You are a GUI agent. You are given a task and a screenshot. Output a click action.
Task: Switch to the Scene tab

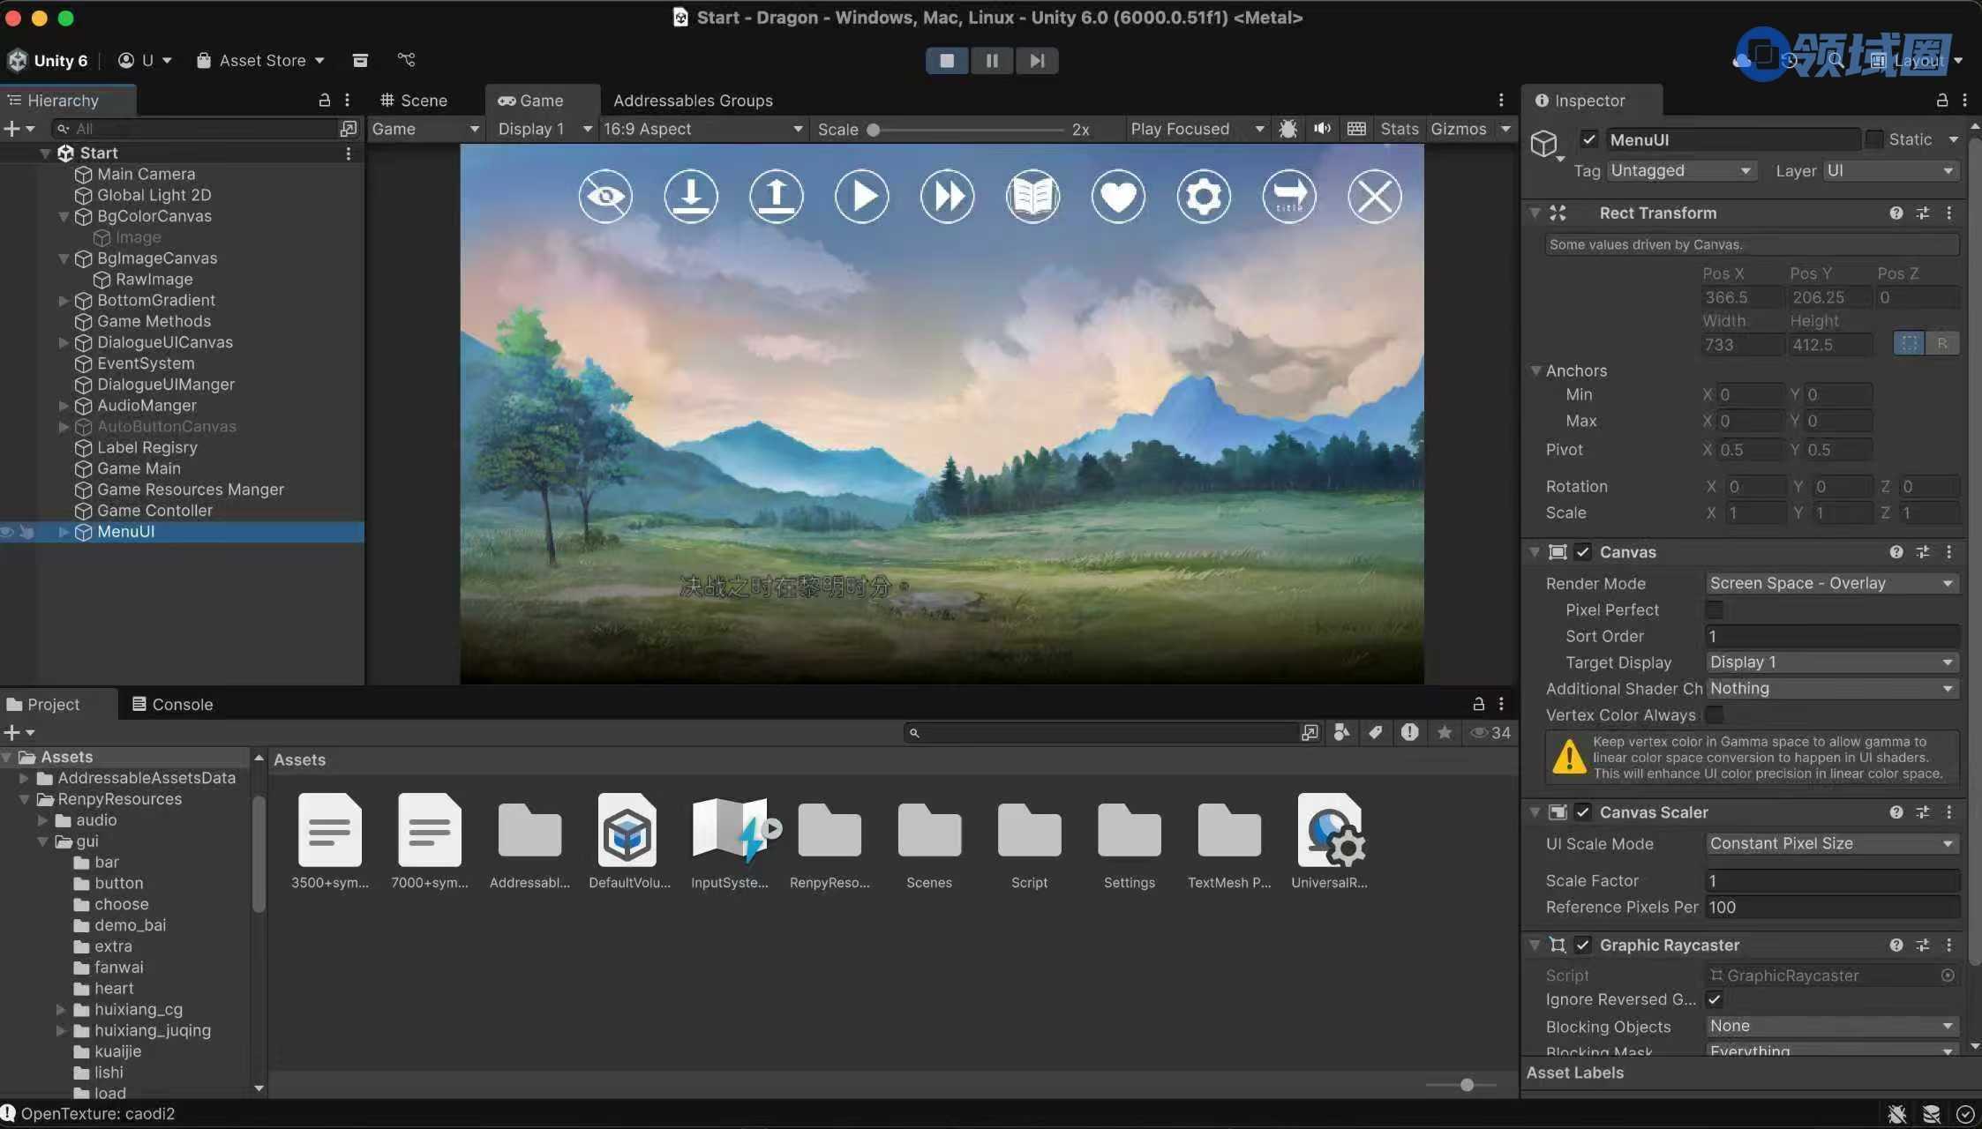[413, 101]
